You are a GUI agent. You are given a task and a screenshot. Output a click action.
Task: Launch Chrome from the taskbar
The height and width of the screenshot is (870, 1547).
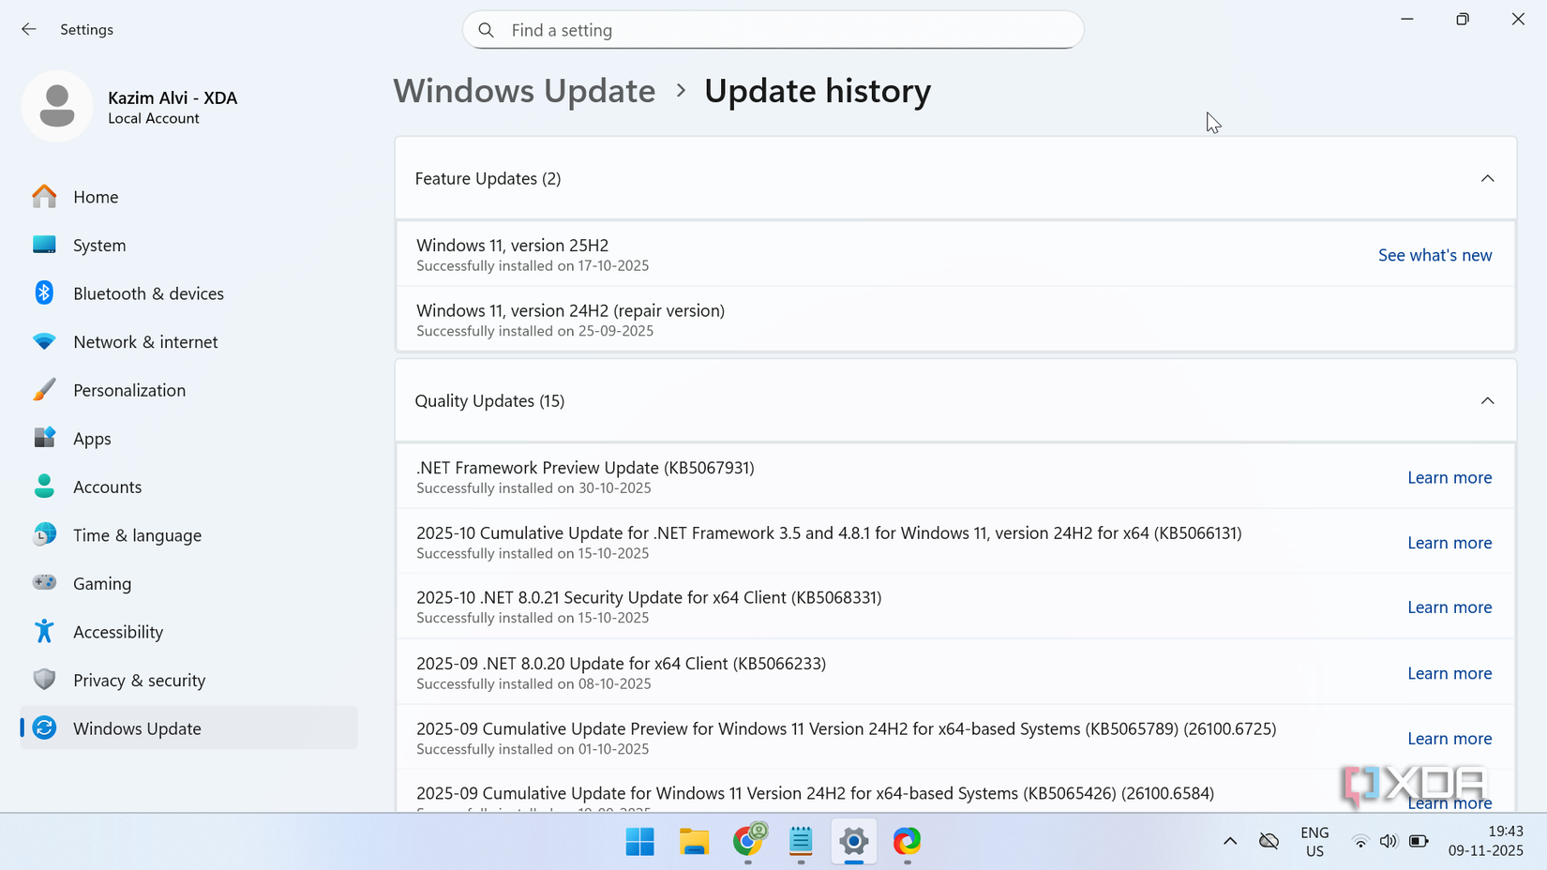tap(747, 842)
